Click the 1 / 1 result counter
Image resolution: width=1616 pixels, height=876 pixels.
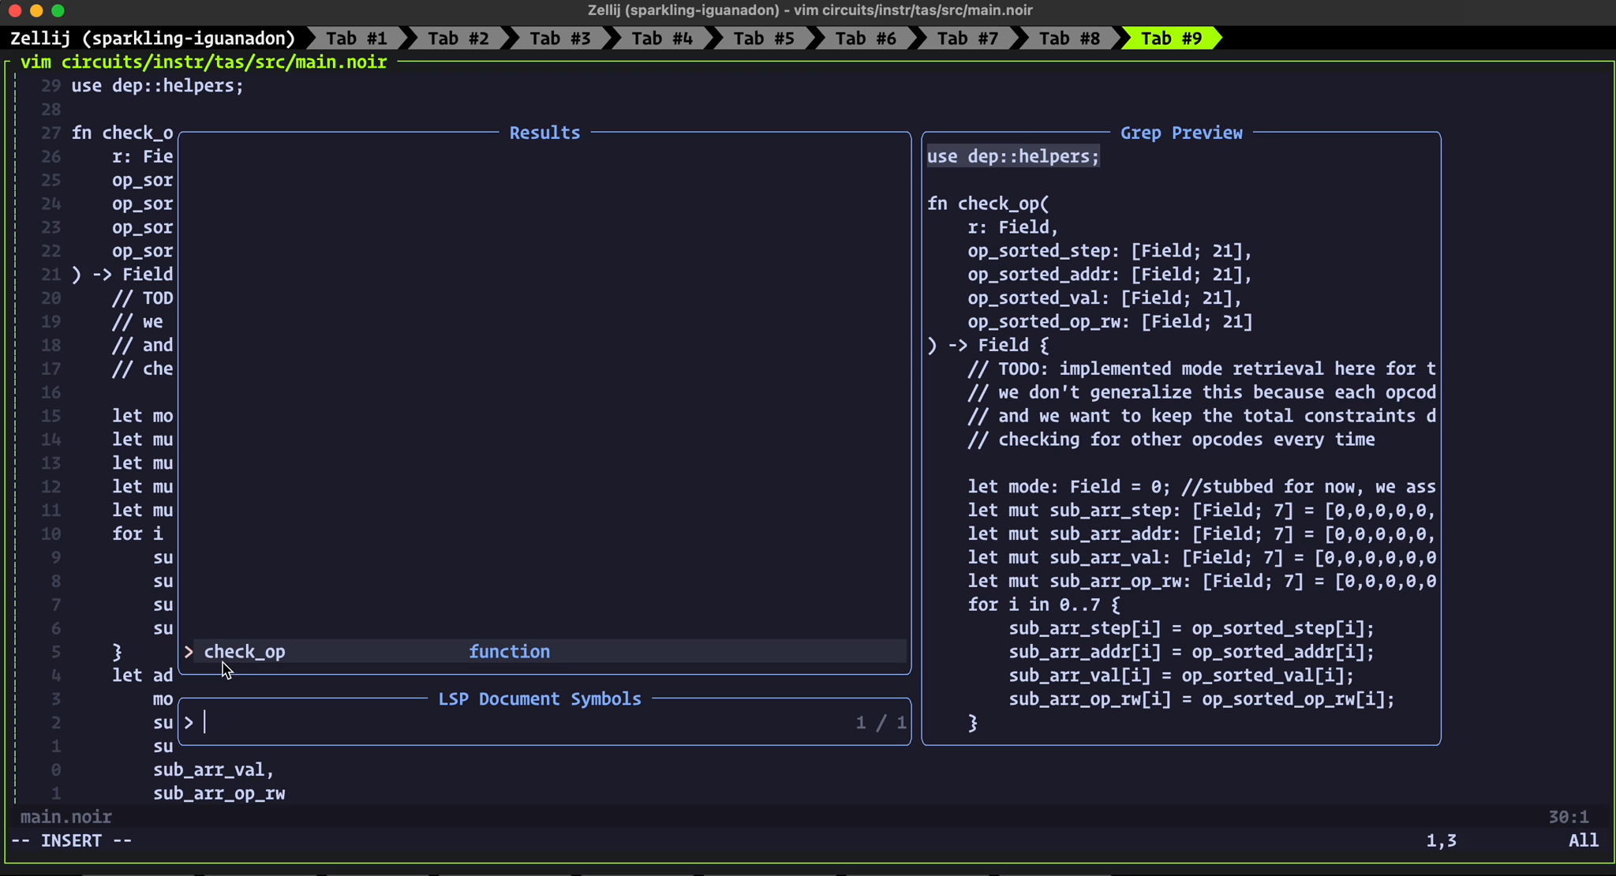[881, 723]
